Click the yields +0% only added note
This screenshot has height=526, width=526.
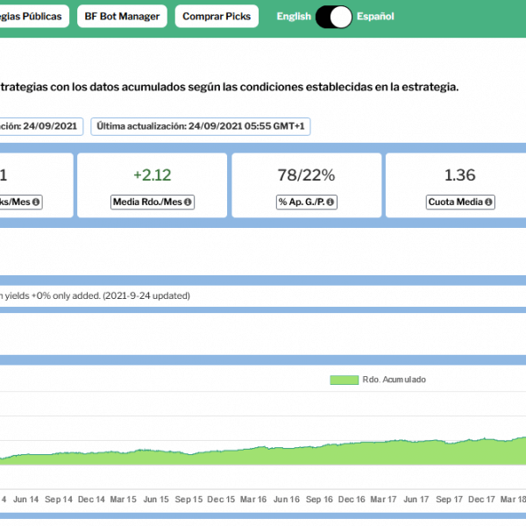pos(95,296)
